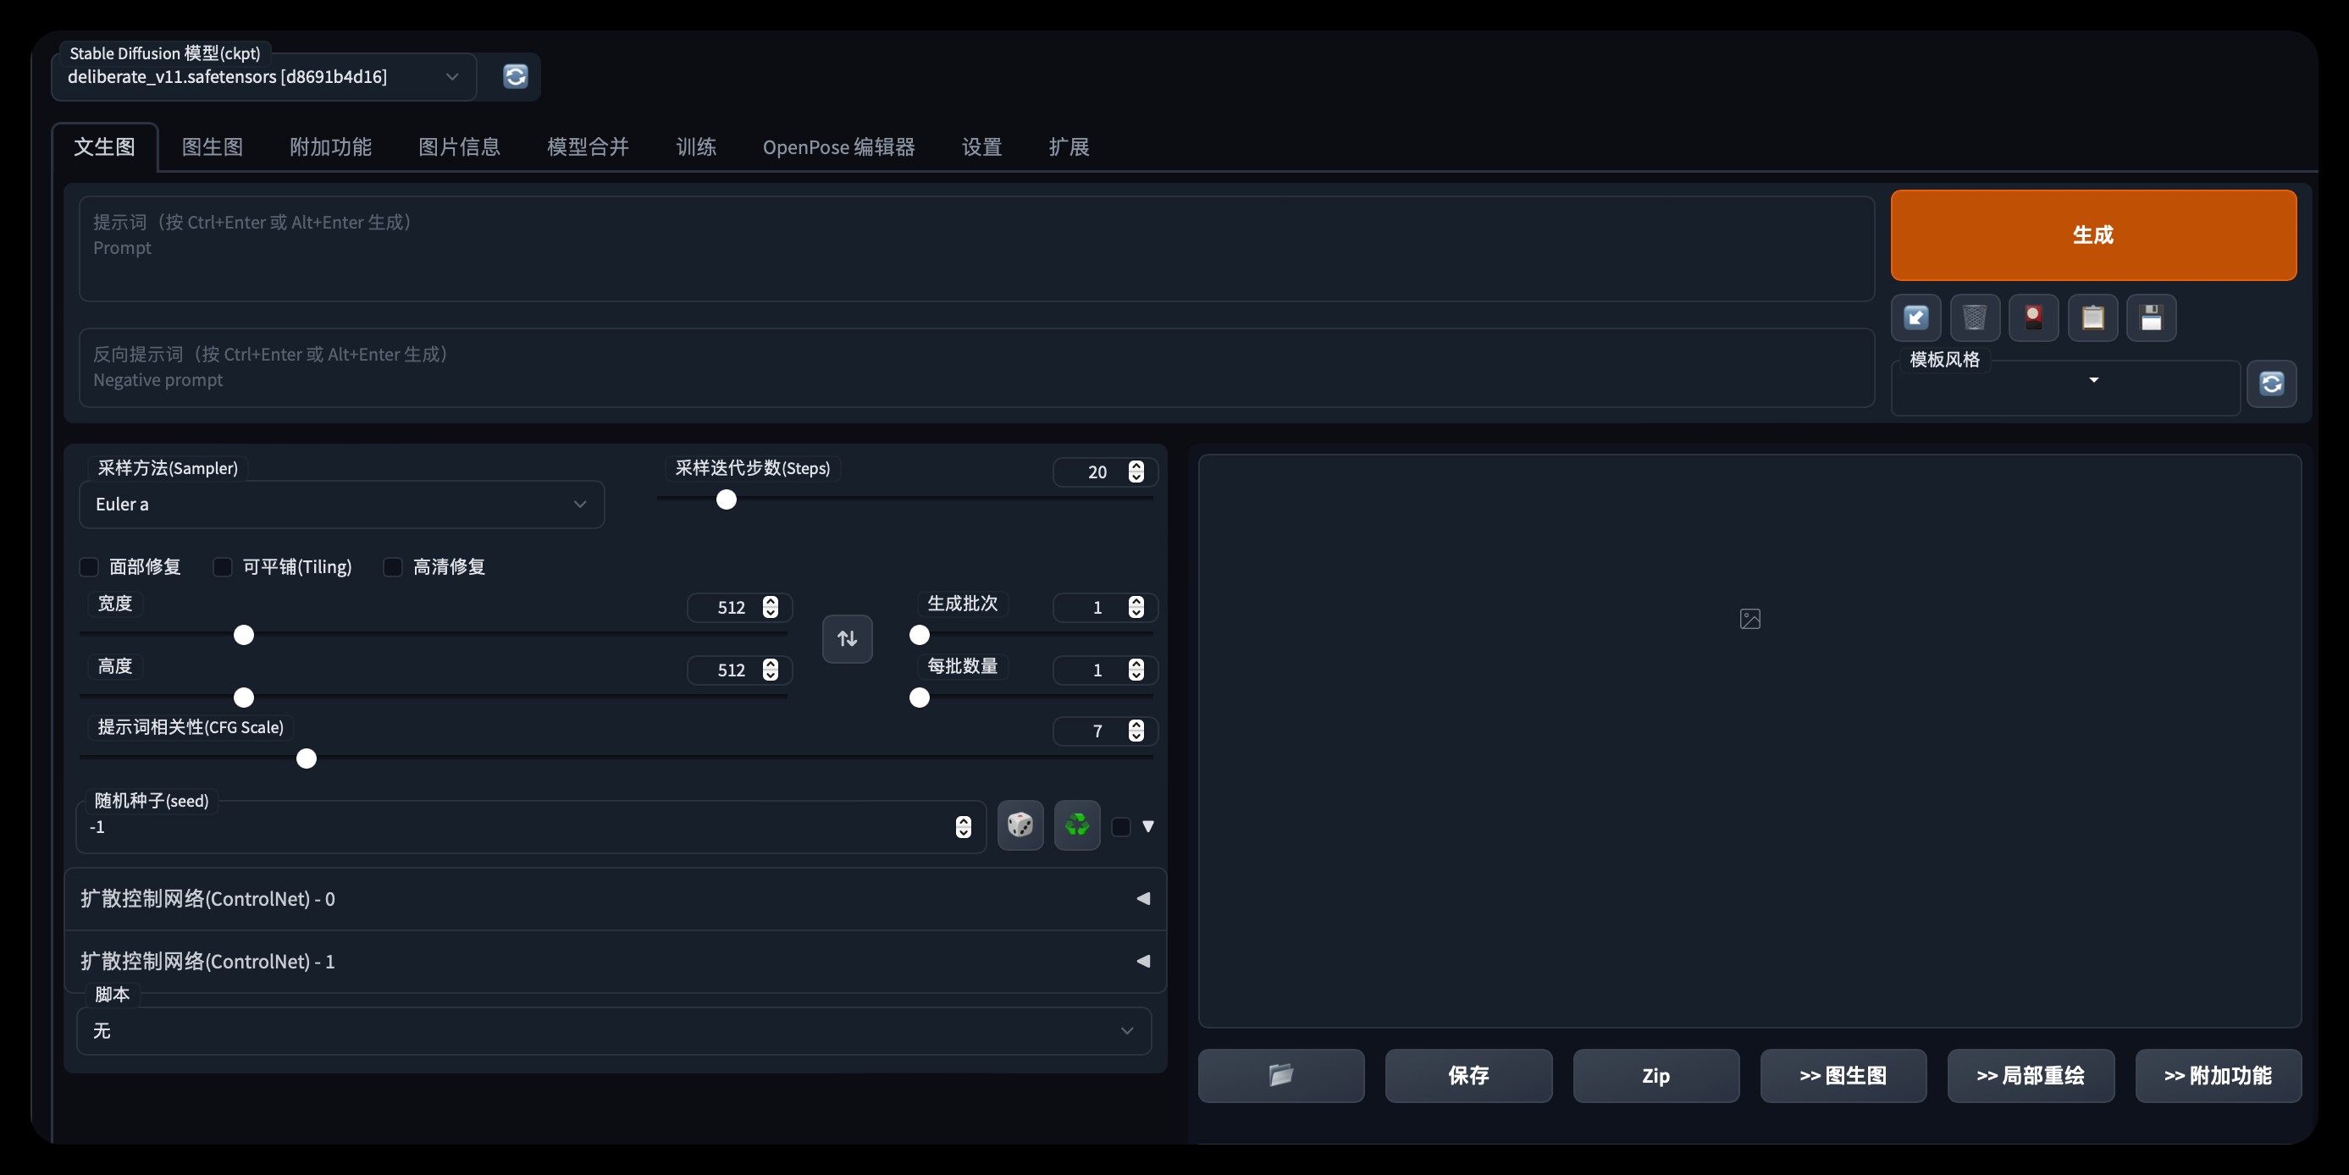Expand extra seed options triangle

coord(1148,827)
